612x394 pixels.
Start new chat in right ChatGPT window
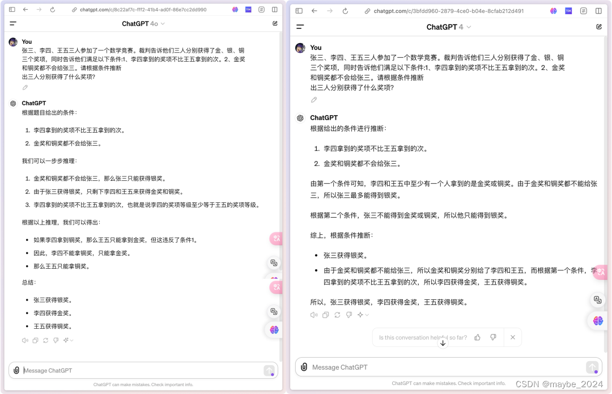[x=599, y=27]
